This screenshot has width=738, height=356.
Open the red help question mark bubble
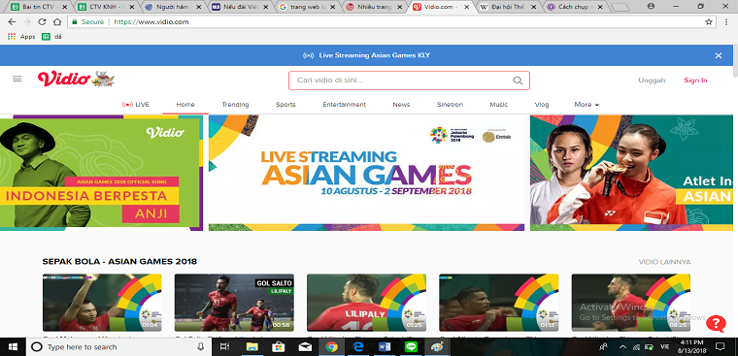pyautogui.click(x=716, y=324)
